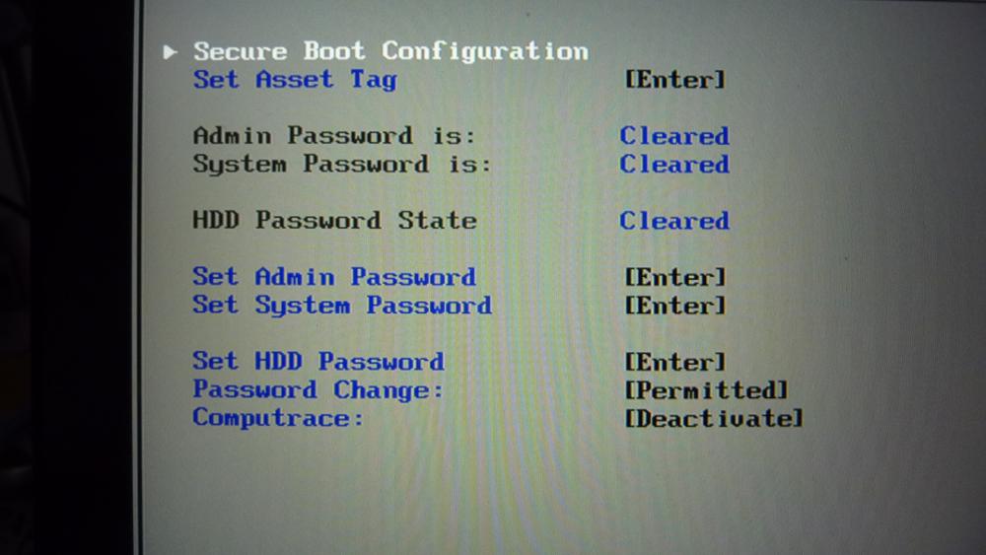The image size is (986, 555).
Task: Click the Admin Password is label
Action: click(334, 136)
